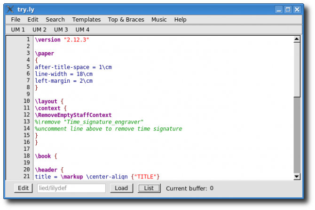Click the Edit button beside the file field

click(x=24, y=188)
